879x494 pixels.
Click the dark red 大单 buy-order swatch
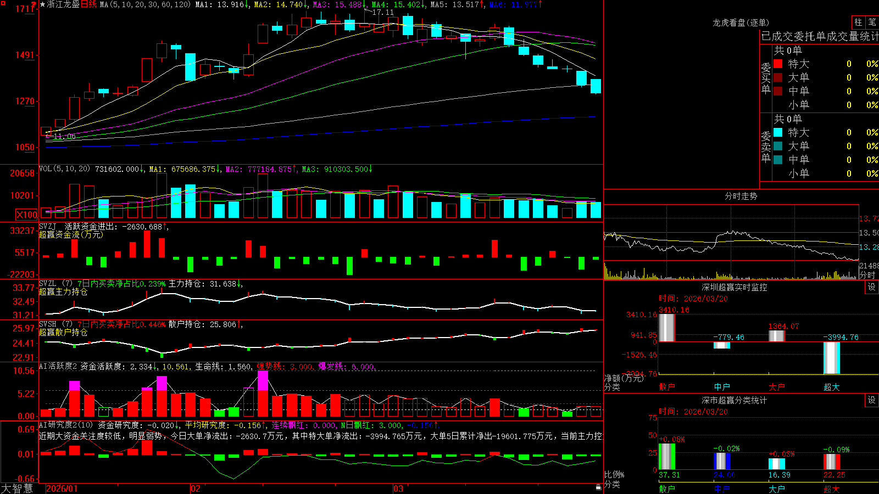coord(778,77)
